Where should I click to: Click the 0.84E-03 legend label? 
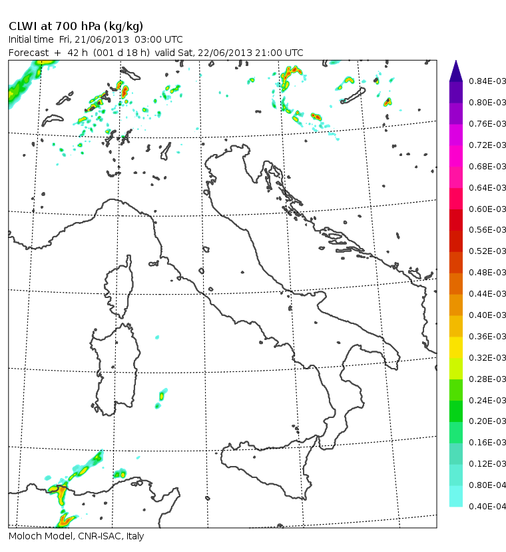487,81
